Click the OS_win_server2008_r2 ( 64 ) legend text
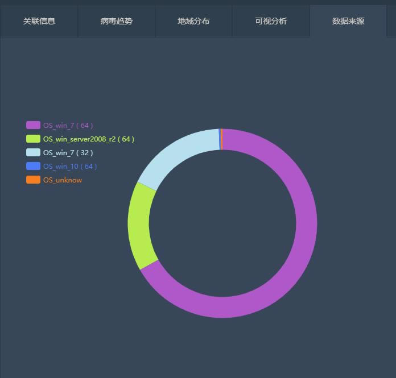The width and height of the screenshot is (396, 378). pyautogui.click(x=88, y=139)
